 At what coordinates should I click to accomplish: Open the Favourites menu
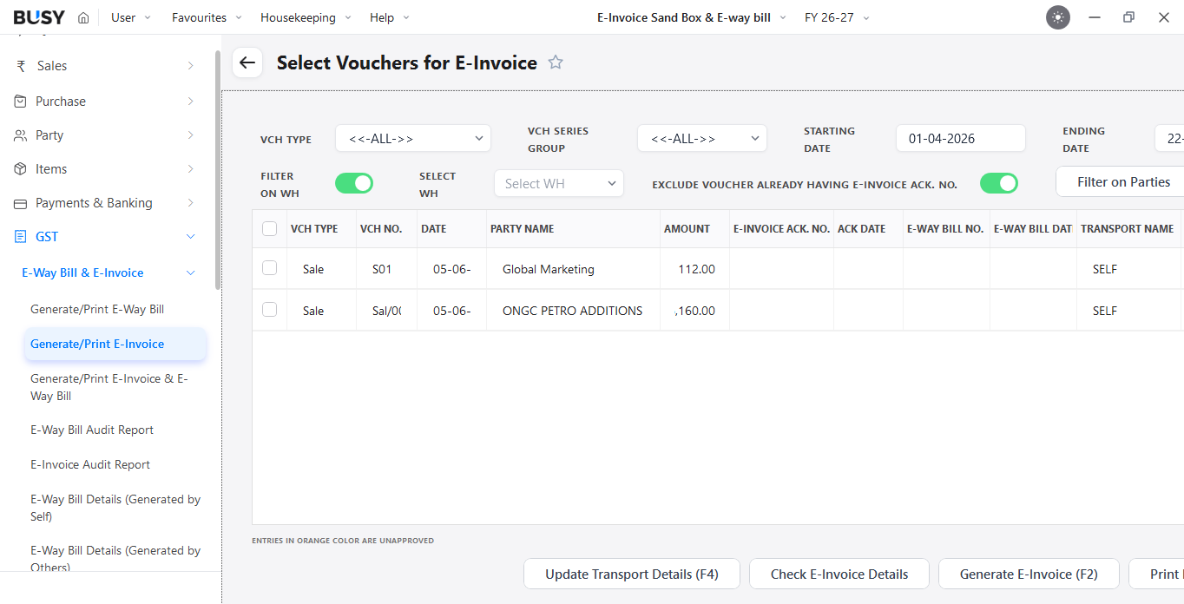[x=207, y=17]
